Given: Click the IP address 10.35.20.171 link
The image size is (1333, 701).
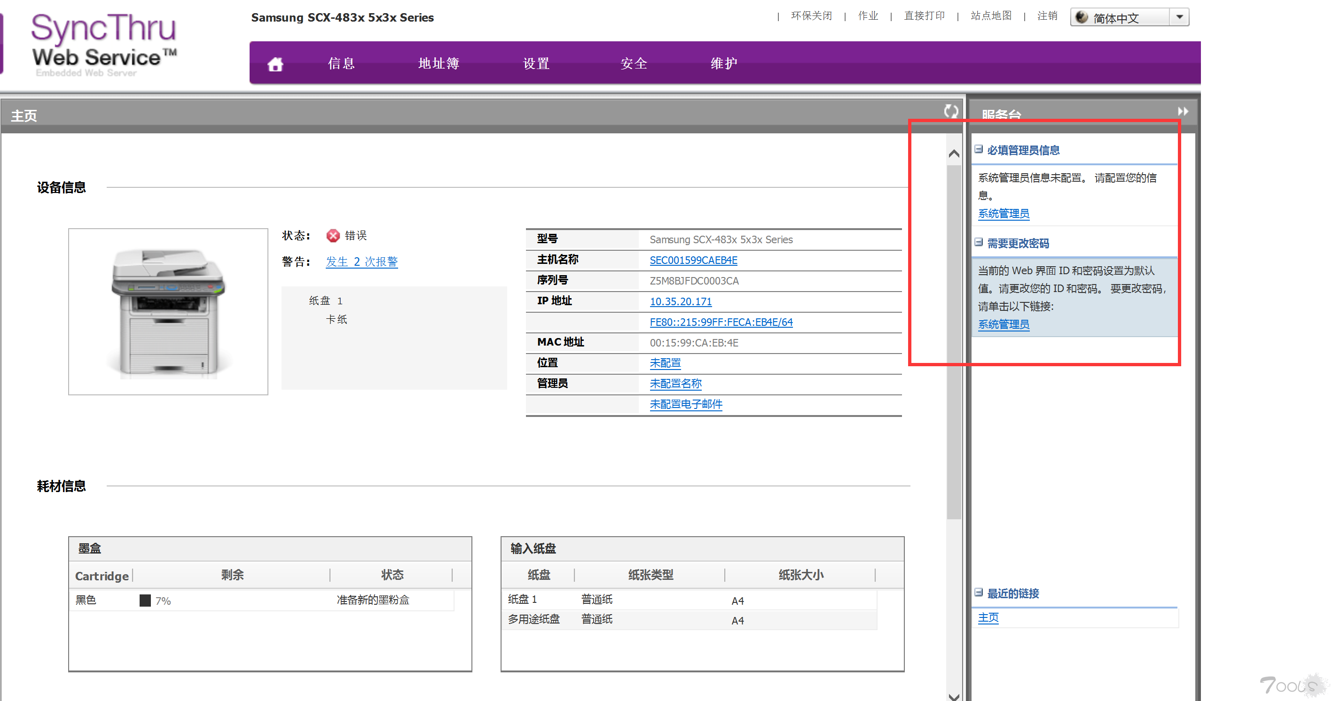Looking at the screenshot, I should tap(681, 301).
